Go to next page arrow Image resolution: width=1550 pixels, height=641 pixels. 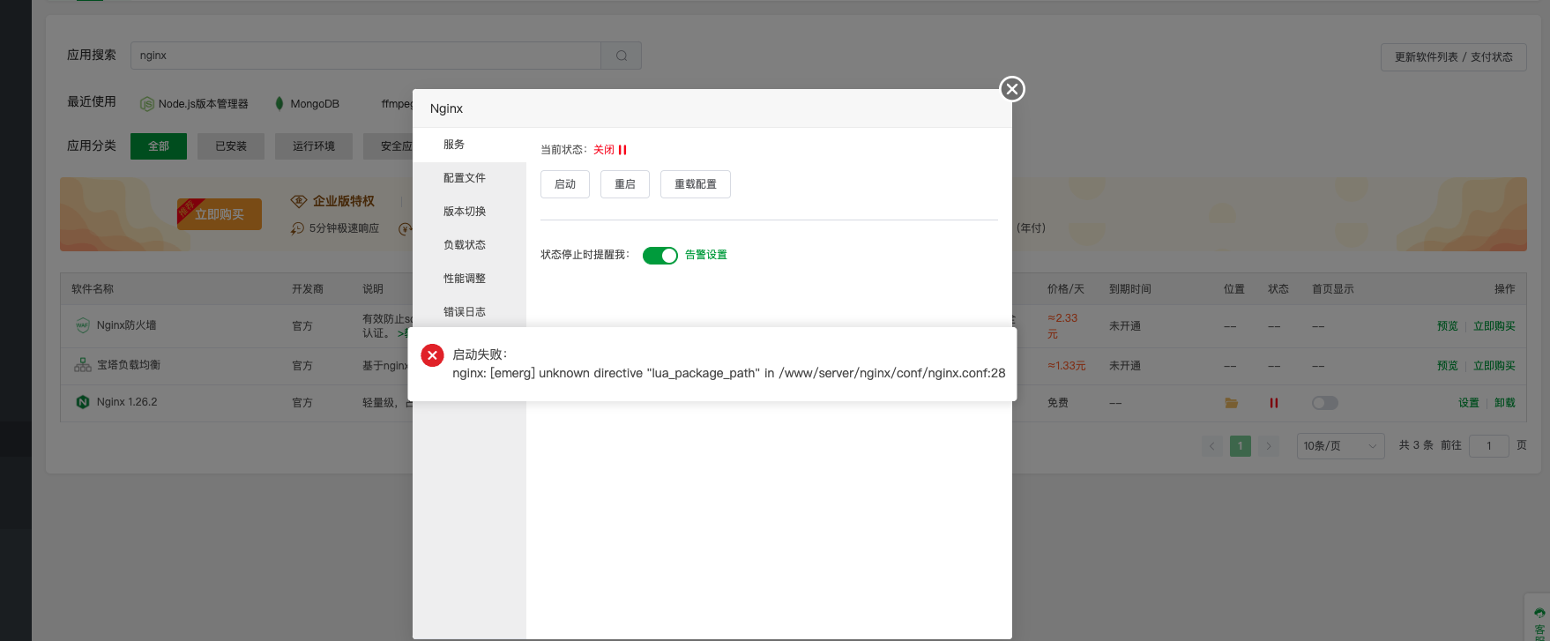click(x=1269, y=446)
